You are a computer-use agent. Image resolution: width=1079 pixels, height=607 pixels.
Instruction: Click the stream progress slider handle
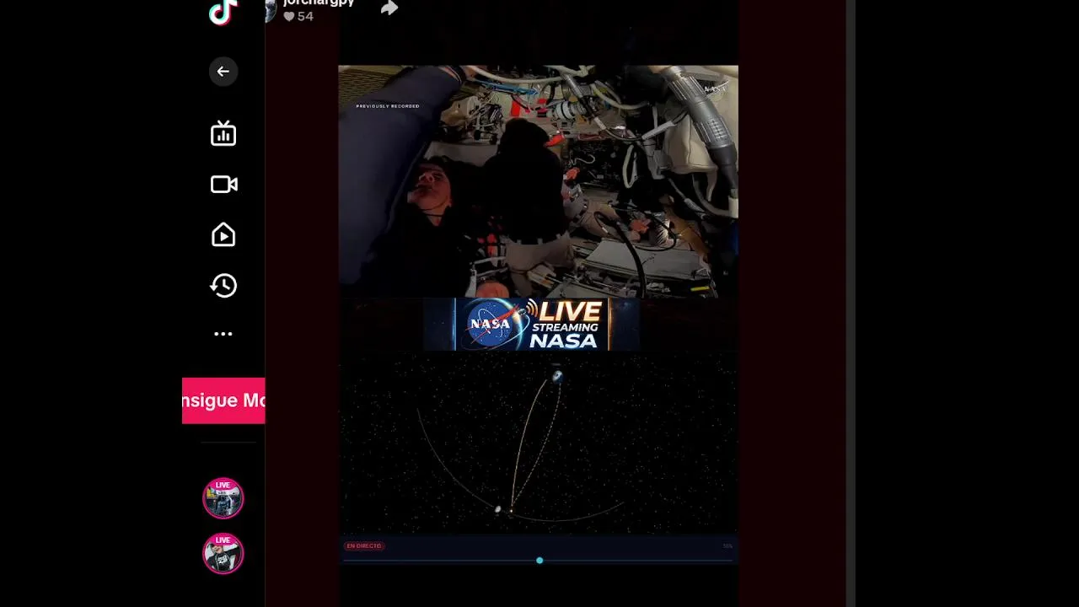pos(539,560)
